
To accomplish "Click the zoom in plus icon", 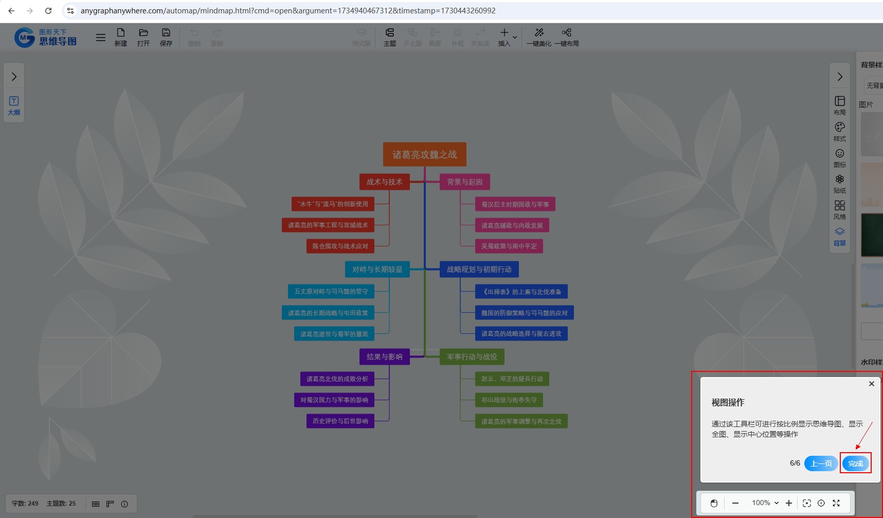I will tap(789, 503).
